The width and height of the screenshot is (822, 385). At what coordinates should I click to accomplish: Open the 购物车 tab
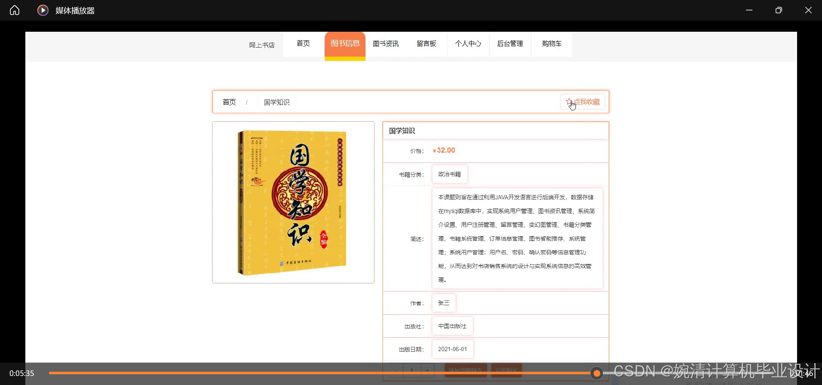coord(552,44)
